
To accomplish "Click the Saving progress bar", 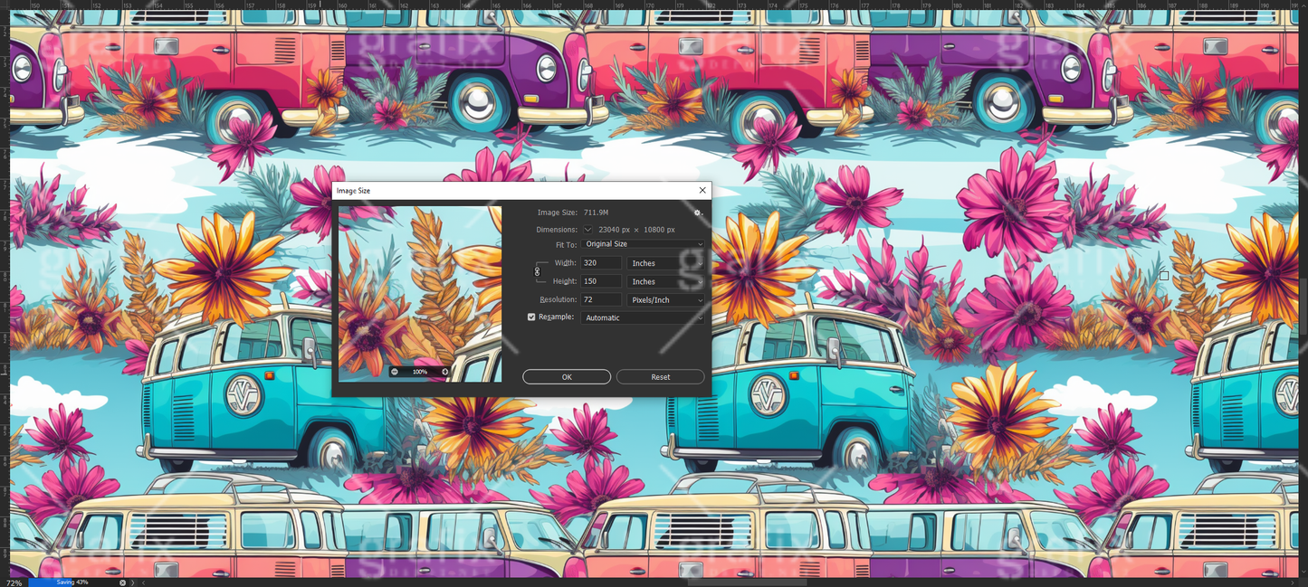I will 74,582.
